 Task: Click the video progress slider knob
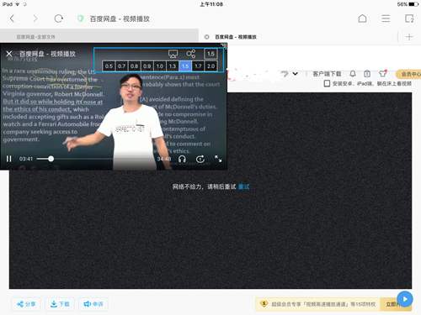point(51,159)
